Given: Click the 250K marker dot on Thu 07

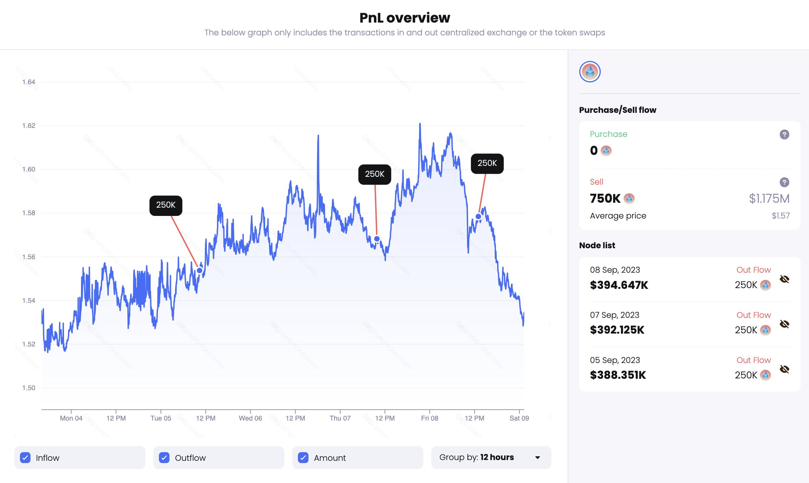Looking at the screenshot, I should coord(377,239).
